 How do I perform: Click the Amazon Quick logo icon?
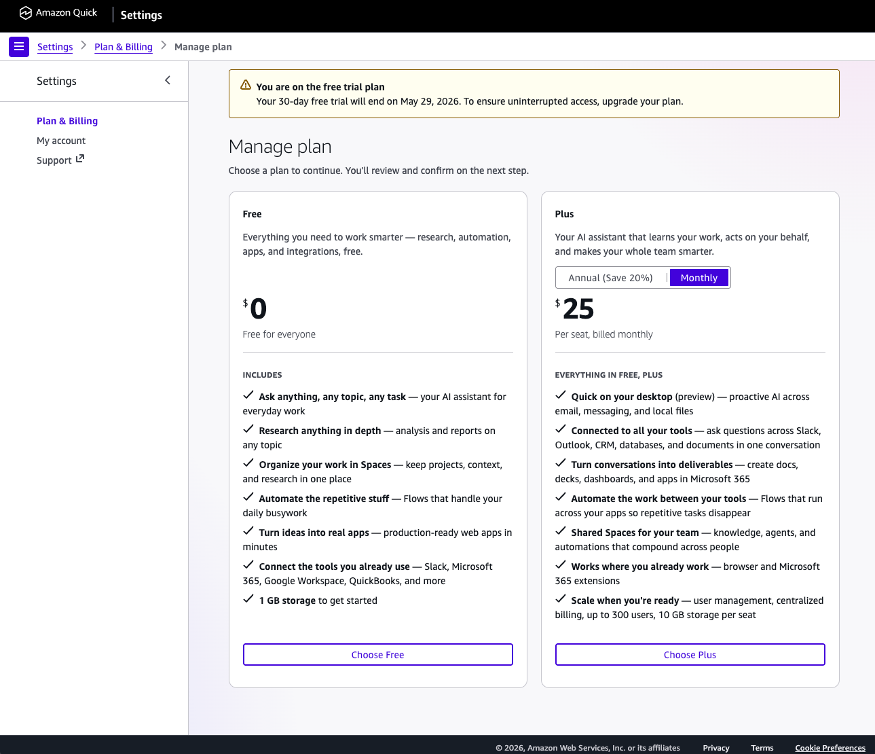[26, 13]
